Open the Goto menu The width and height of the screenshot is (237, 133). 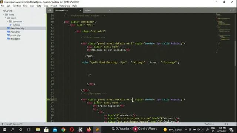pyautogui.click(x=39, y=6)
